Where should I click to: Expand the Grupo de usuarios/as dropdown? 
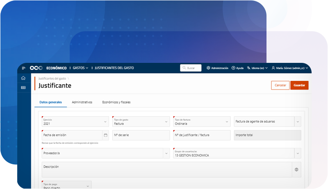[297, 154]
